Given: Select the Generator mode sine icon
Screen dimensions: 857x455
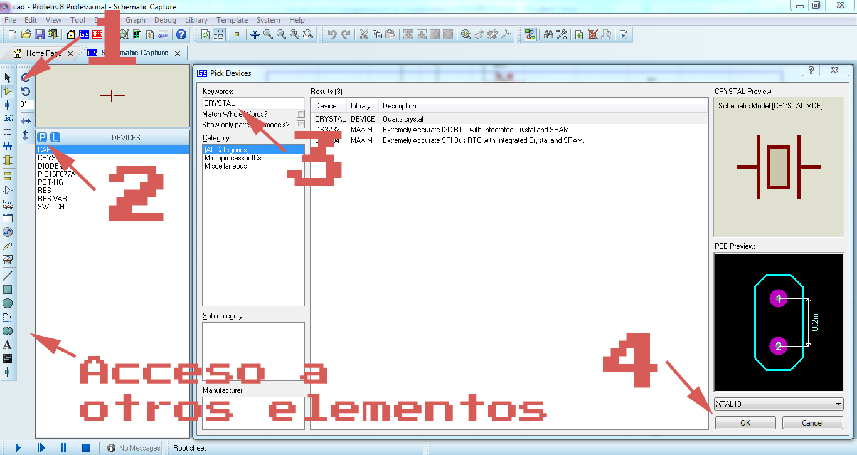Looking at the screenshot, I should (x=8, y=232).
